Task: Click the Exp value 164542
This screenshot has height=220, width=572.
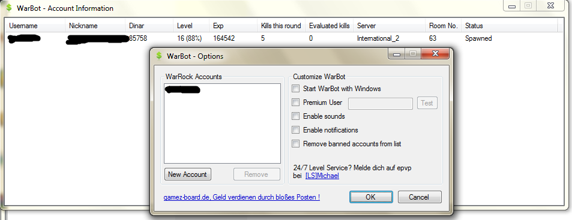Action: coord(224,38)
